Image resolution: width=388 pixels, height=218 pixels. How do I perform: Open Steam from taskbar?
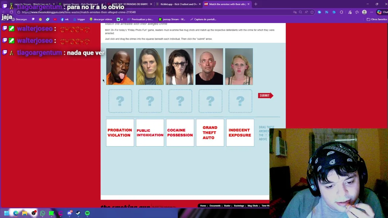[x=78, y=213]
